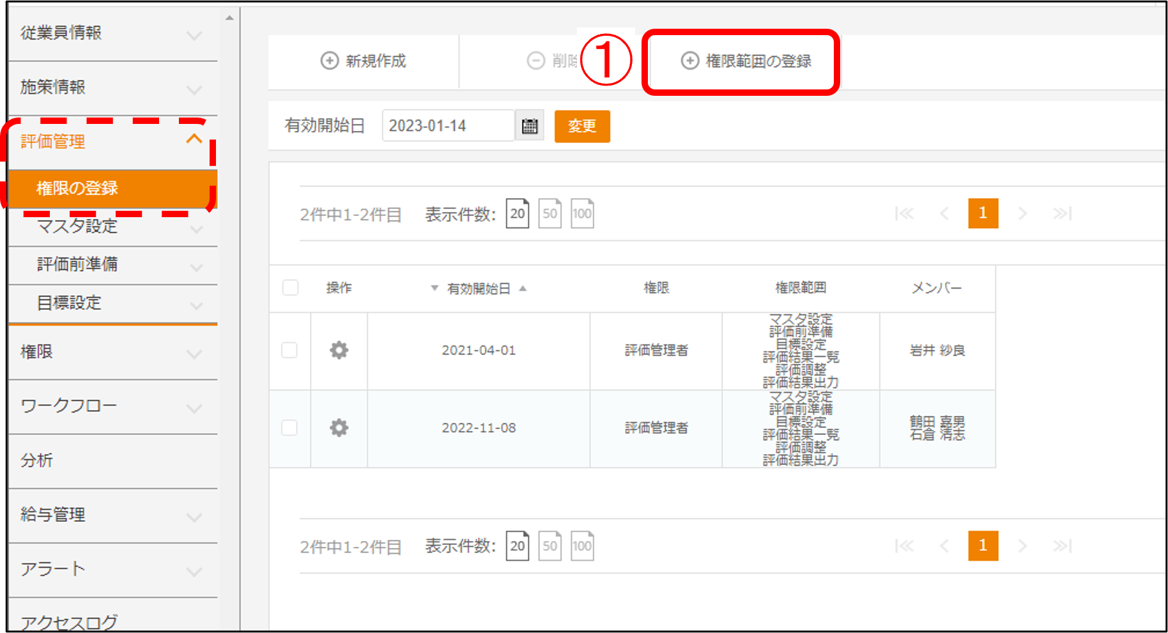1168x633 pixels.
Task: Click next page arrow in bottom pagination
Action: pos(1022,546)
